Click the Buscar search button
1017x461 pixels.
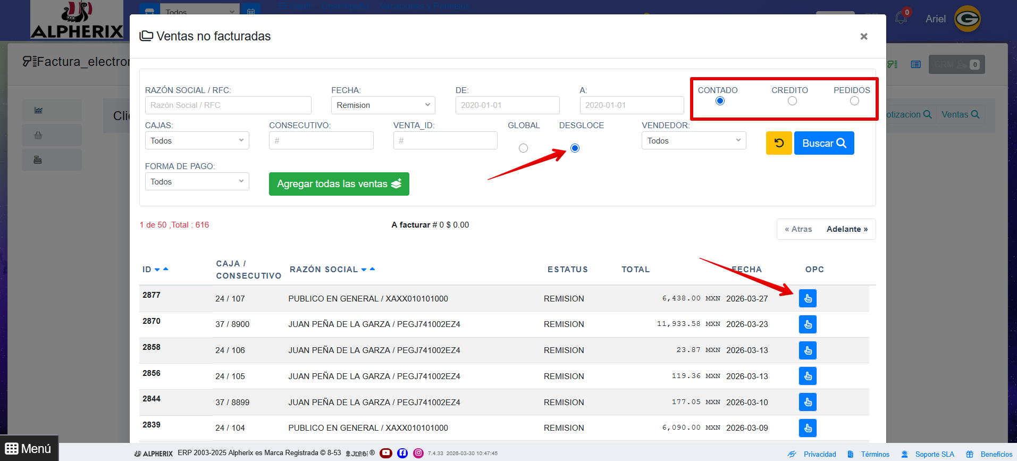823,143
